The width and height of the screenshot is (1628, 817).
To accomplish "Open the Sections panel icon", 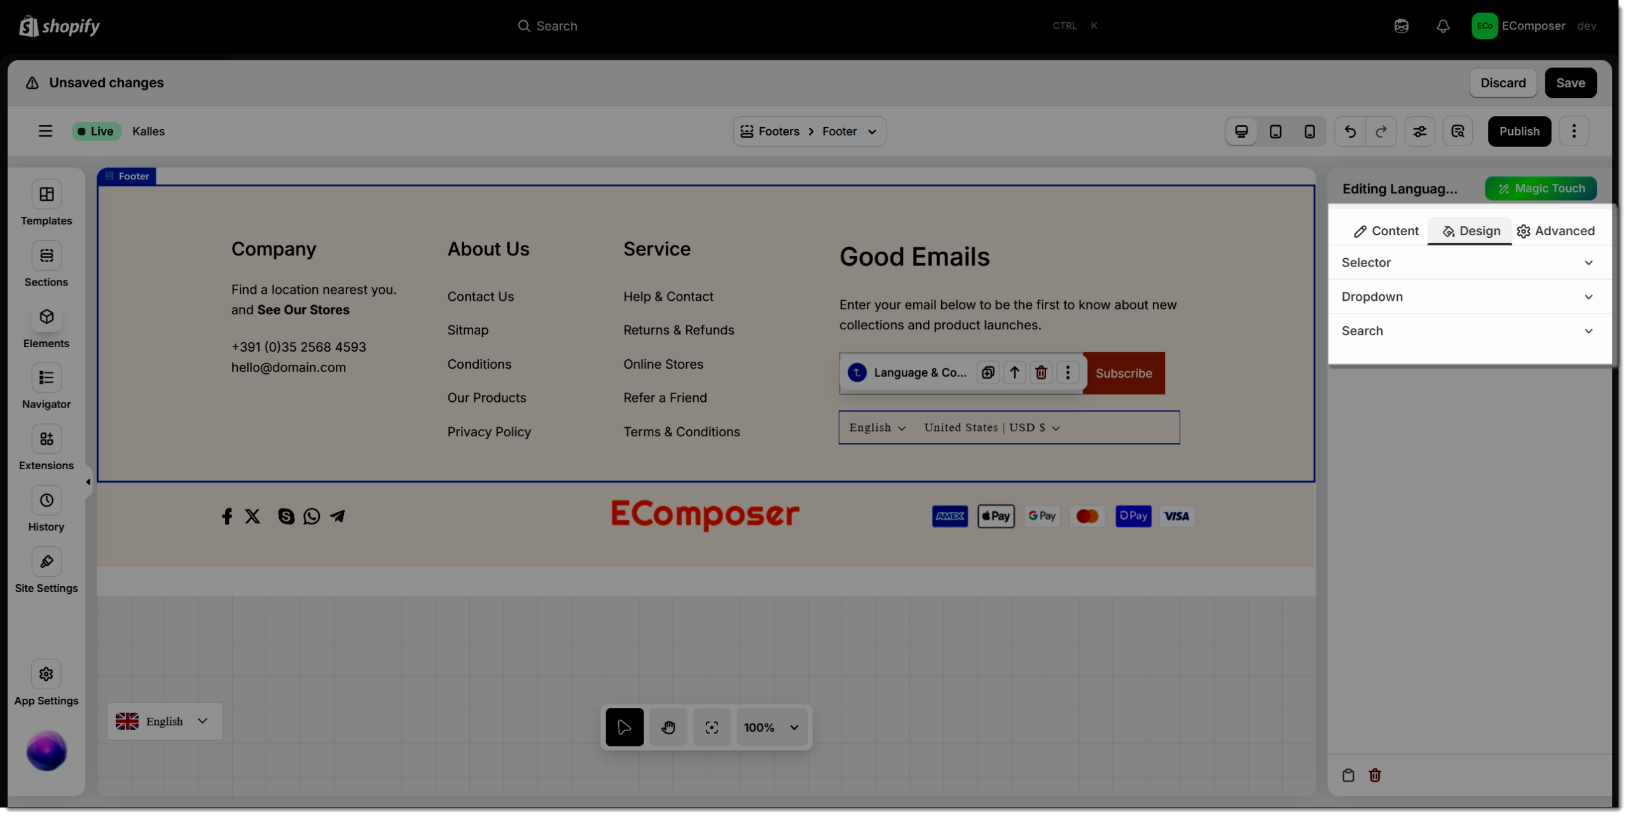I will click(46, 256).
